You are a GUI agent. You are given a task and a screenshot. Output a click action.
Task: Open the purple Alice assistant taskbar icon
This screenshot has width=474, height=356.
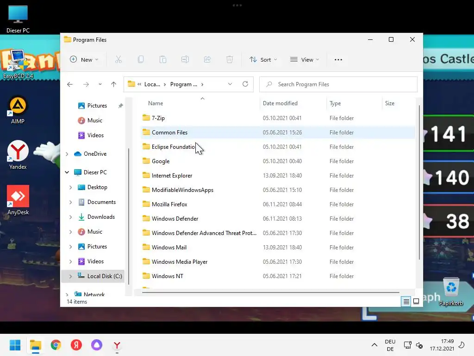click(97, 345)
